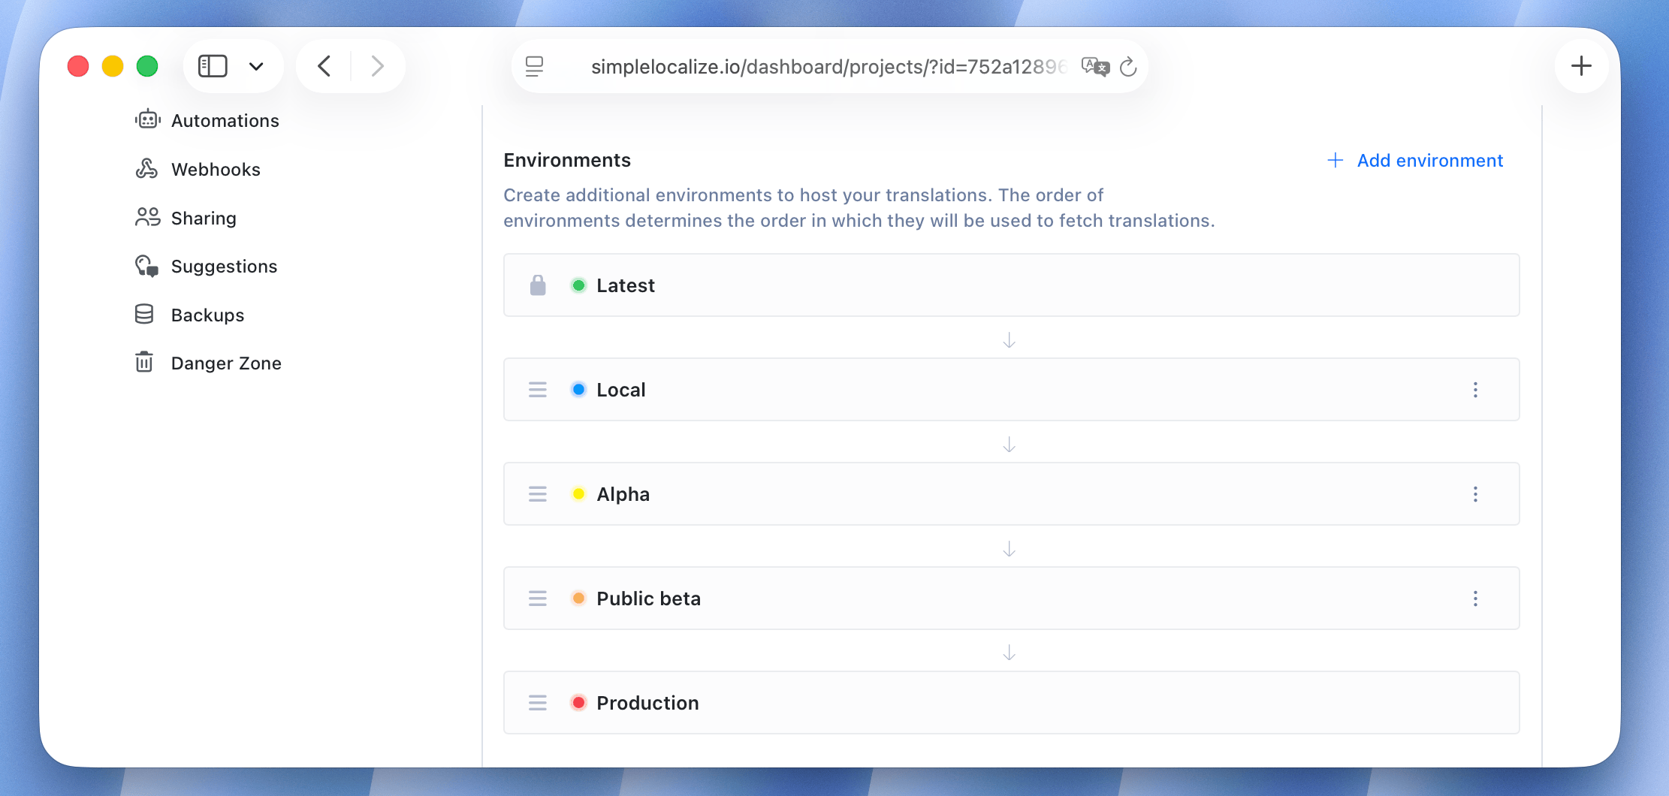Click the translate icon in the address bar
The height and width of the screenshot is (796, 1669).
[x=1094, y=66]
